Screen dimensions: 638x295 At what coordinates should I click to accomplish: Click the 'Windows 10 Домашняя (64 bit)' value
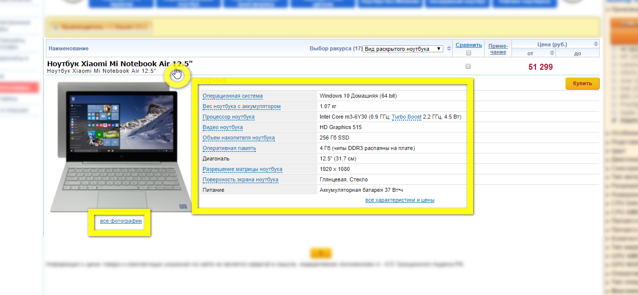click(x=358, y=96)
